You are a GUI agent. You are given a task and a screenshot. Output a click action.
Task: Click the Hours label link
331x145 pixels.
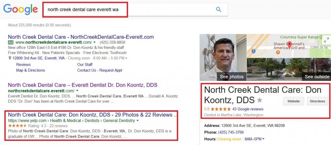pos(210,139)
